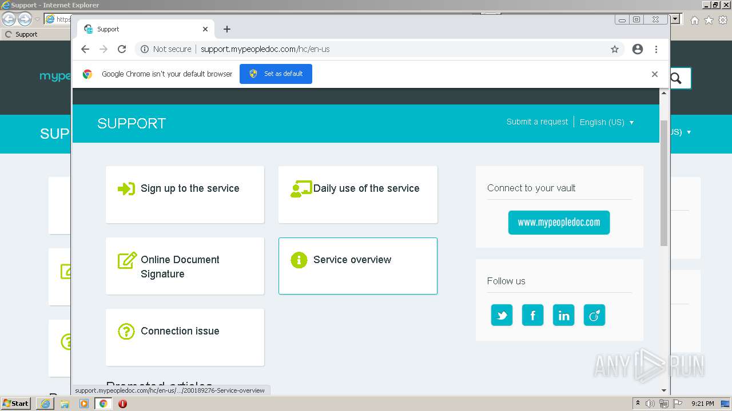Open Sign up to the service
Screen dimensions: 732x411
185,195
